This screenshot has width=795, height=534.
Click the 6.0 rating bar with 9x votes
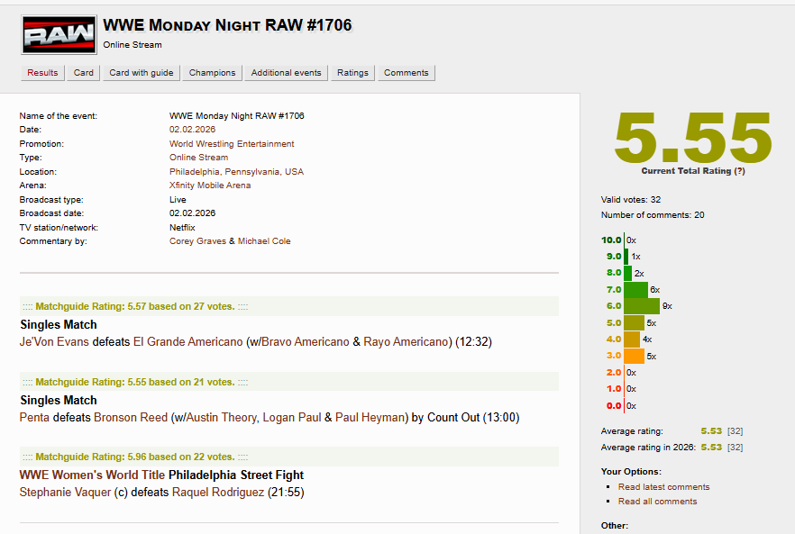click(x=642, y=306)
